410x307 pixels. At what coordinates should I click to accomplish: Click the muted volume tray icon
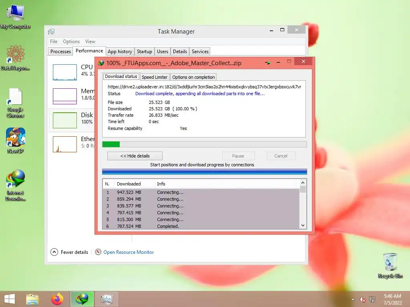(x=362, y=299)
